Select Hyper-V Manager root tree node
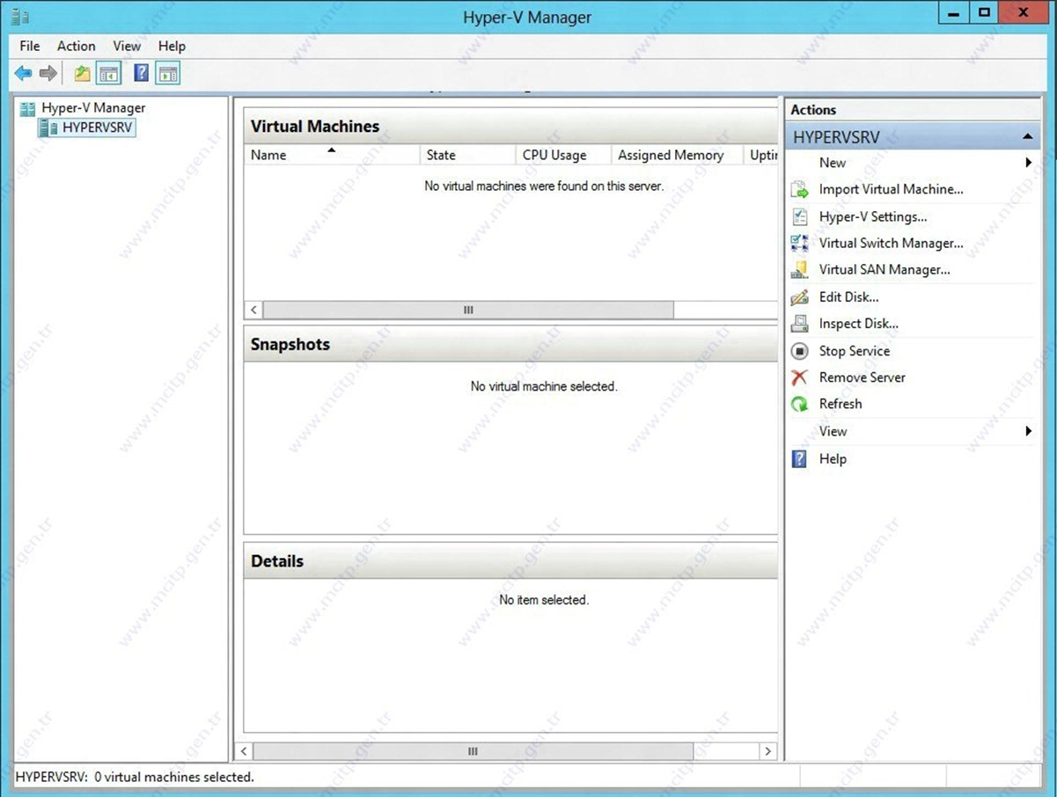 [x=93, y=108]
